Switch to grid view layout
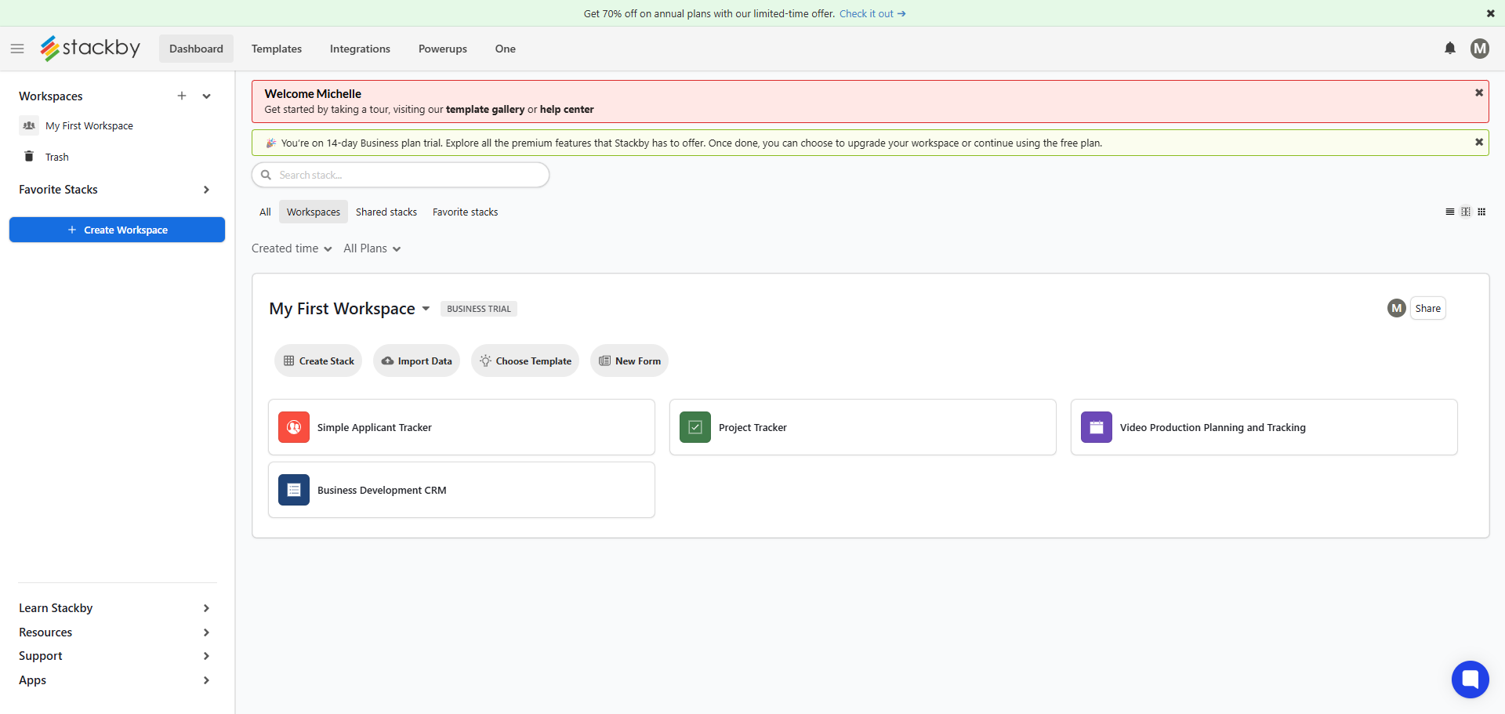Screen dimensions: 1505x714 [x=1481, y=212]
